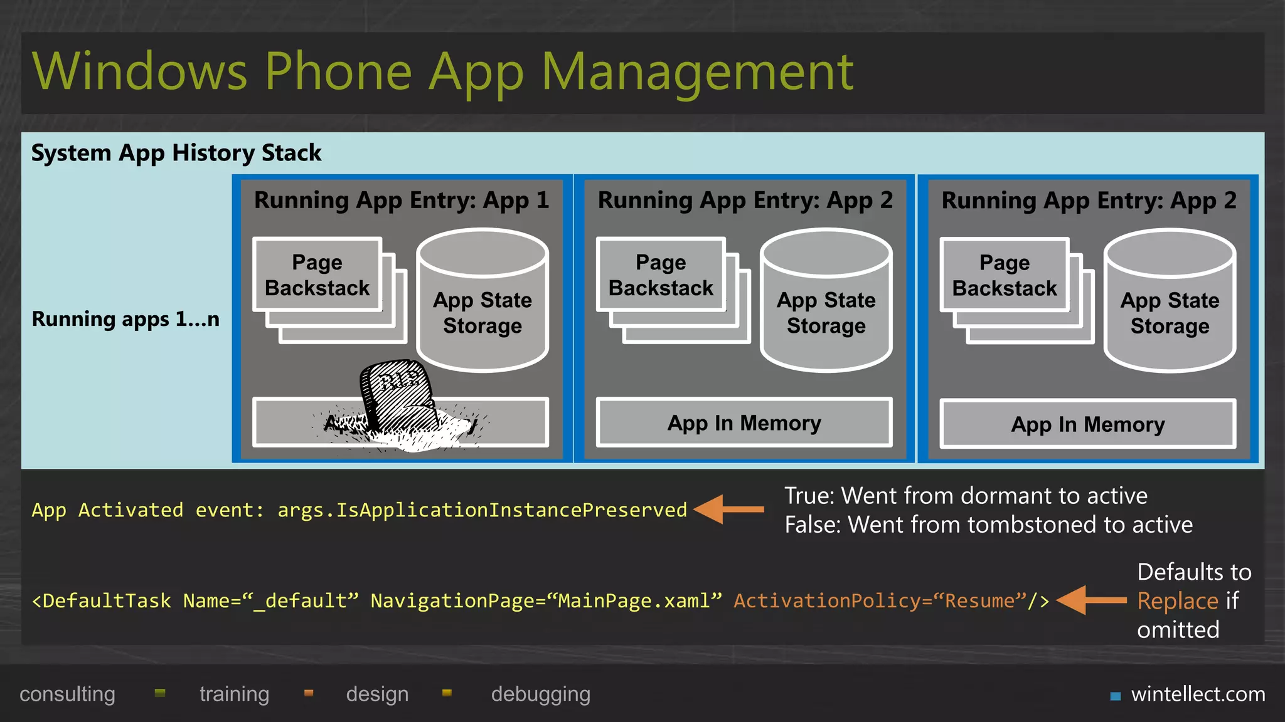1285x722 pixels.
Task: Open the wintellect.com link
Action: pos(1198,694)
